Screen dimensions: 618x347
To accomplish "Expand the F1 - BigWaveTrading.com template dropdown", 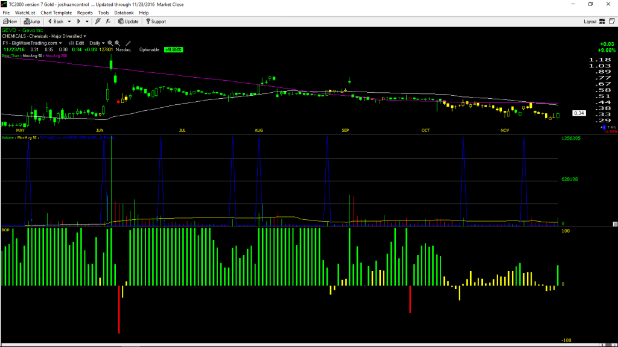I will [x=60, y=43].
